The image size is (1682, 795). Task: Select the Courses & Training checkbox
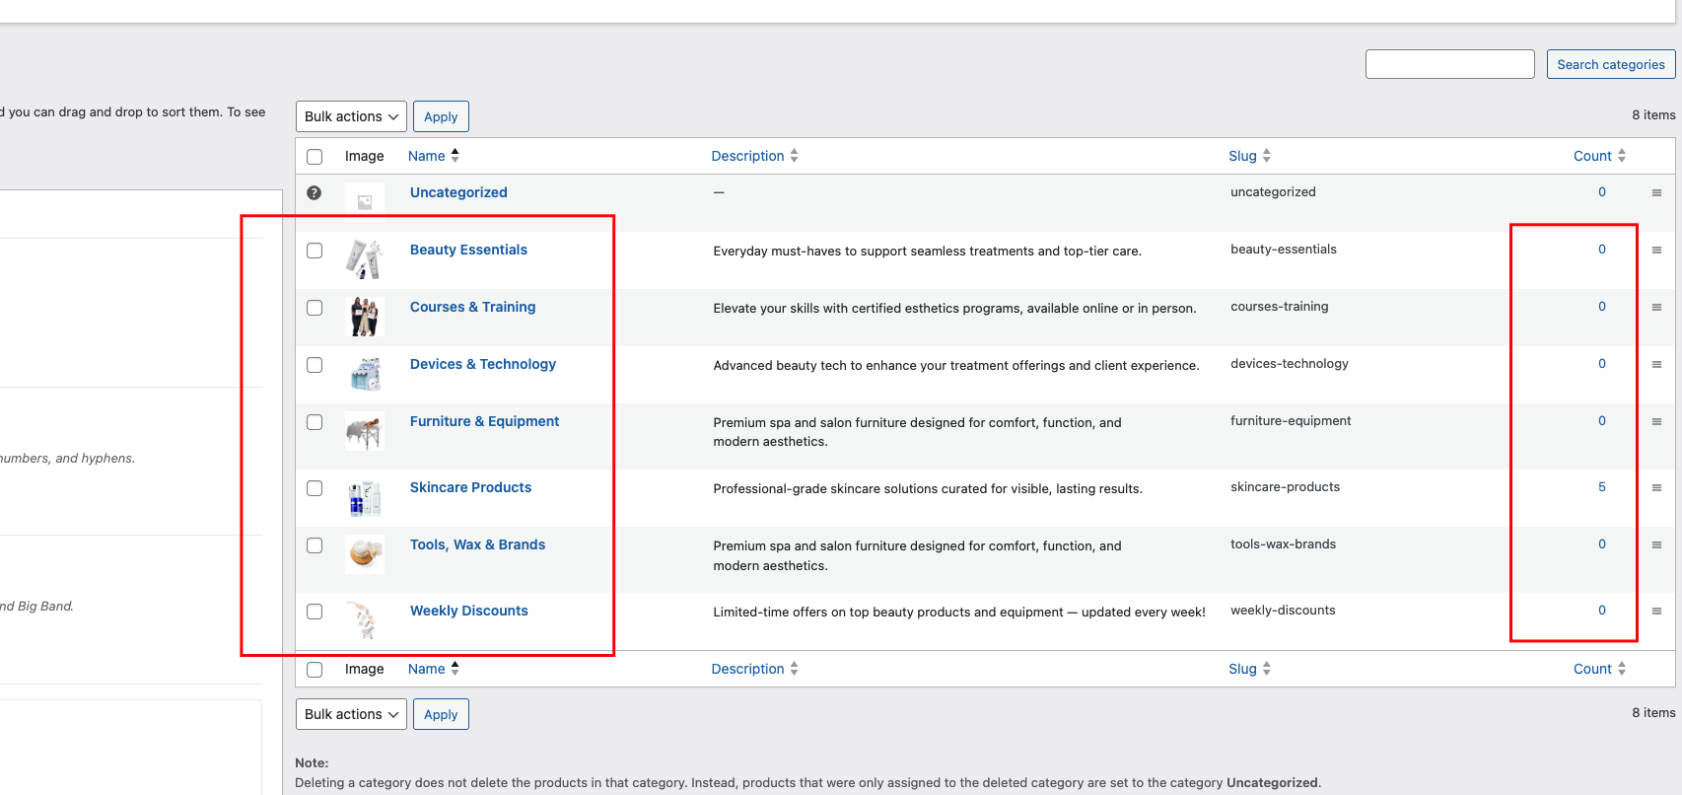click(315, 308)
